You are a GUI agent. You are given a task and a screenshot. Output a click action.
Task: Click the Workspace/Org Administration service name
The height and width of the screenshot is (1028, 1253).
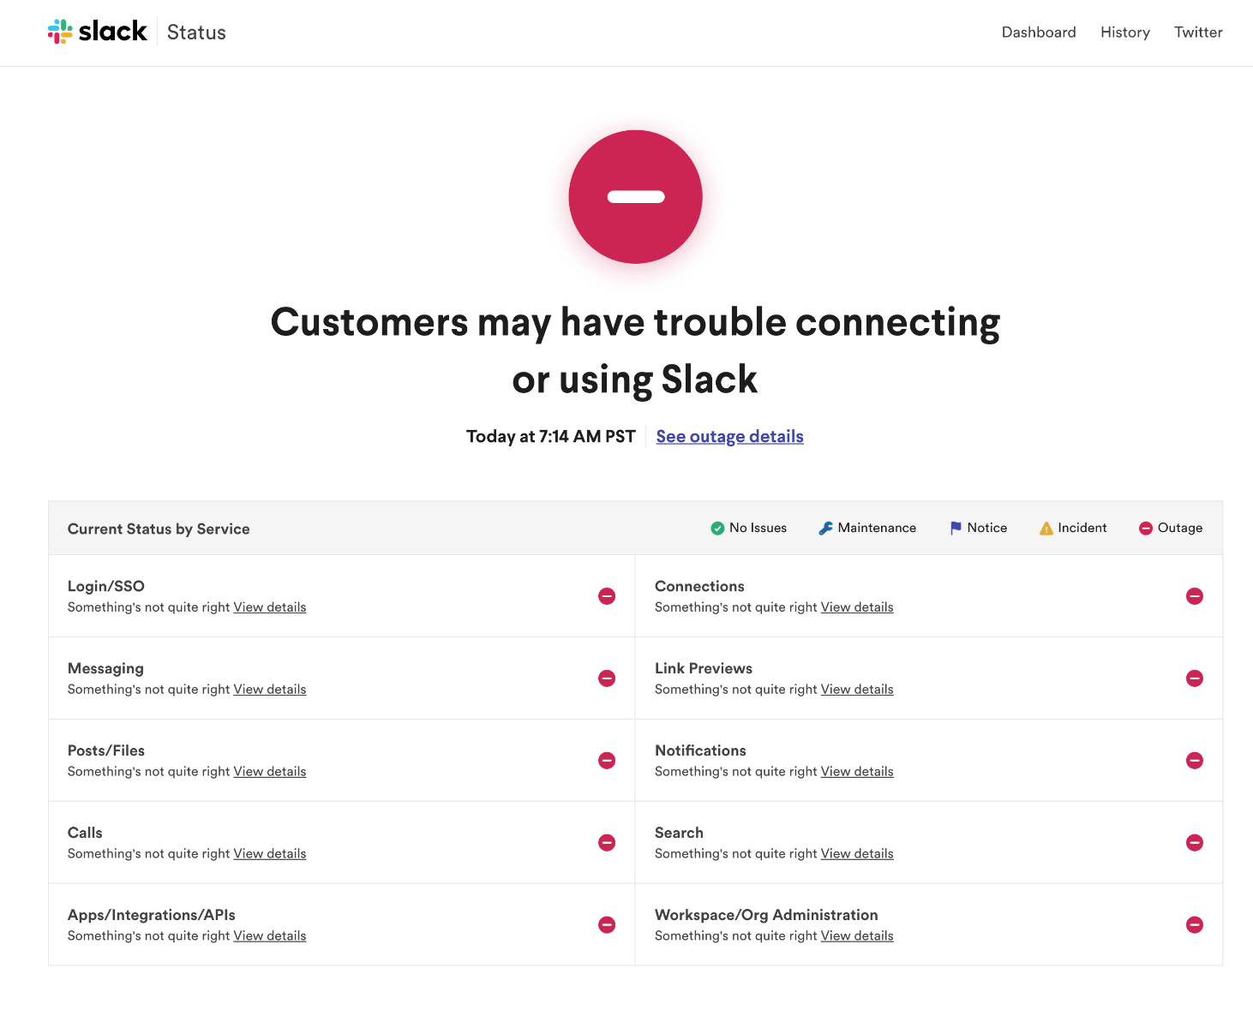[766, 915]
